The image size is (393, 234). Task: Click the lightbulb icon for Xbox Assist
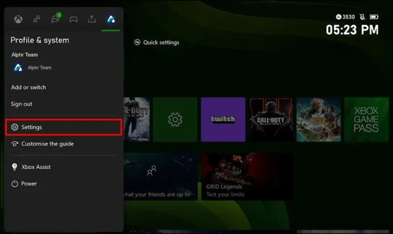pyautogui.click(x=15, y=167)
